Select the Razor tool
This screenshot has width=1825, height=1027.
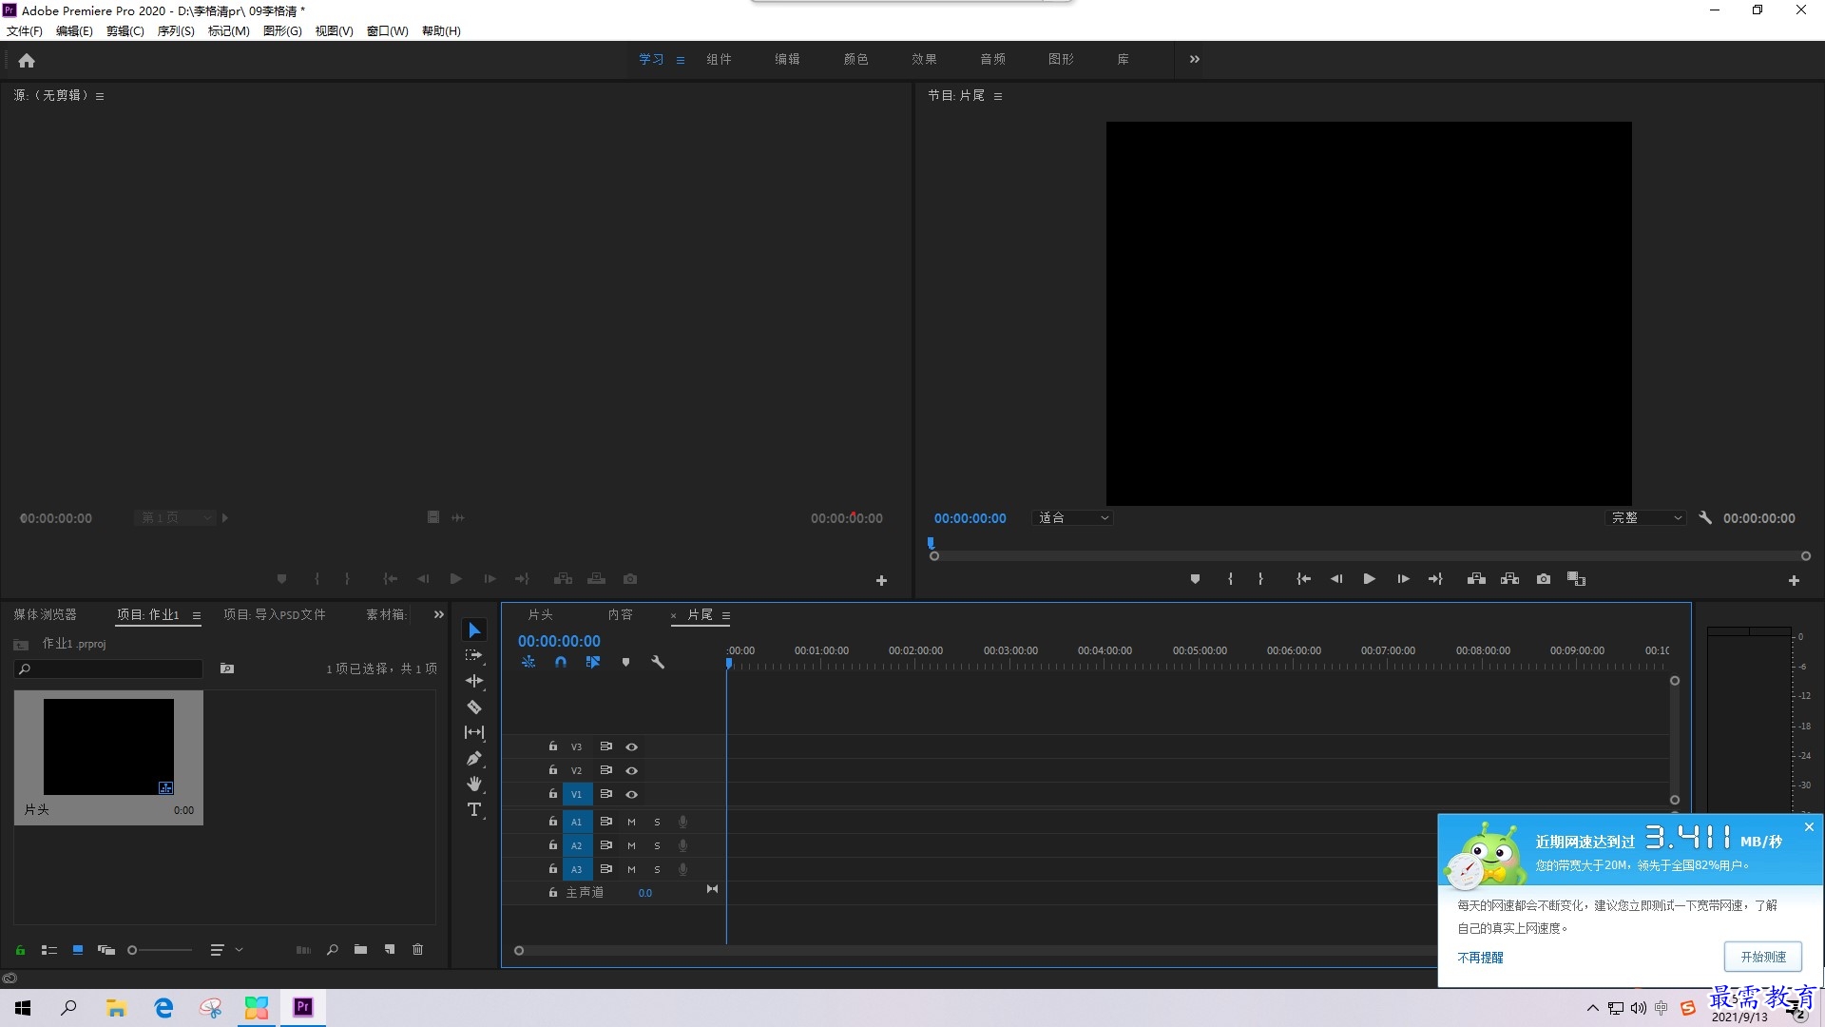click(x=474, y=707)
